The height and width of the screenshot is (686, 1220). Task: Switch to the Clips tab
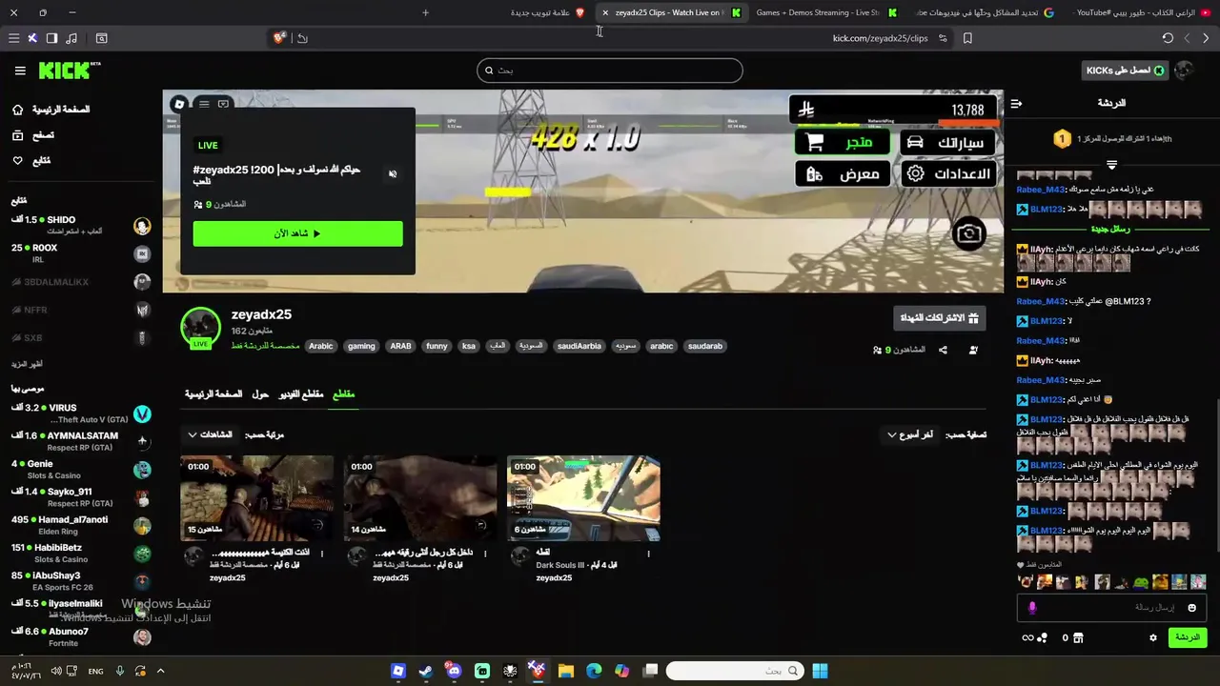tap(343, 394)
